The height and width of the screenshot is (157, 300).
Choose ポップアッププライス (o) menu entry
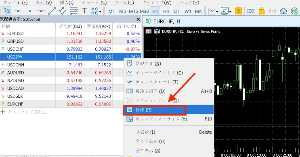coord(169,119)
